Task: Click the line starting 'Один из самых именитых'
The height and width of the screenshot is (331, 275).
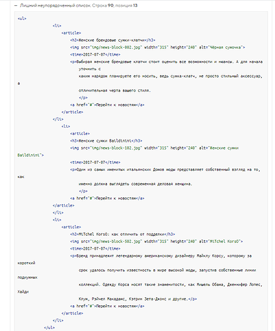Action: [165, 169]
